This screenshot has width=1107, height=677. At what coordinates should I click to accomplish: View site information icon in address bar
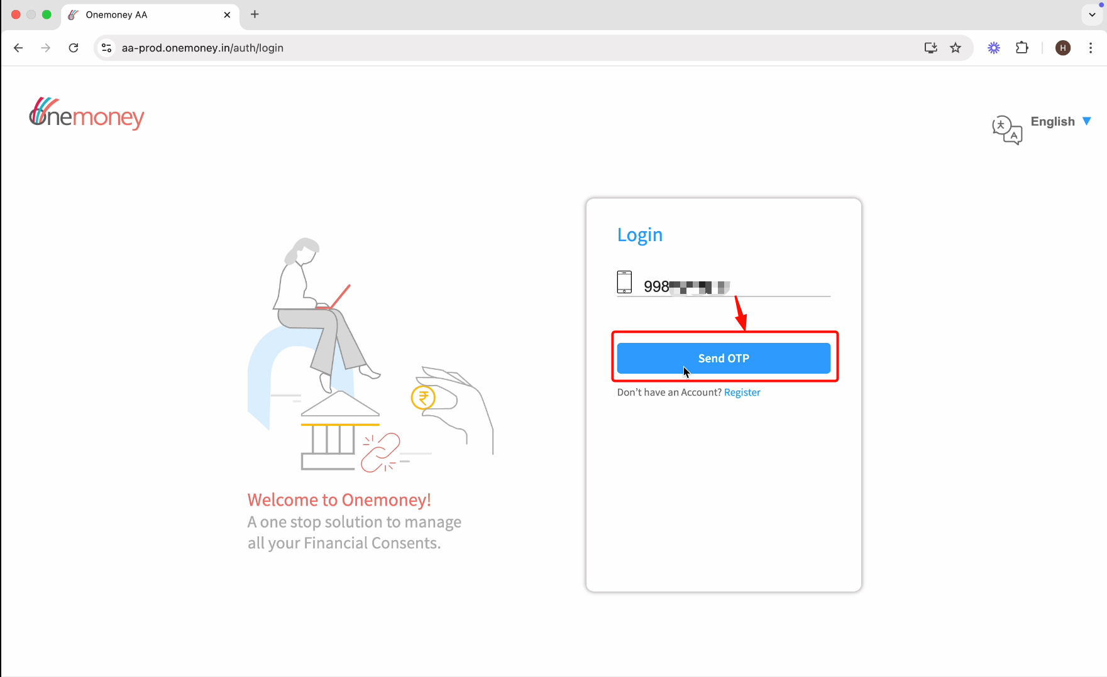(x=107, y=48)
